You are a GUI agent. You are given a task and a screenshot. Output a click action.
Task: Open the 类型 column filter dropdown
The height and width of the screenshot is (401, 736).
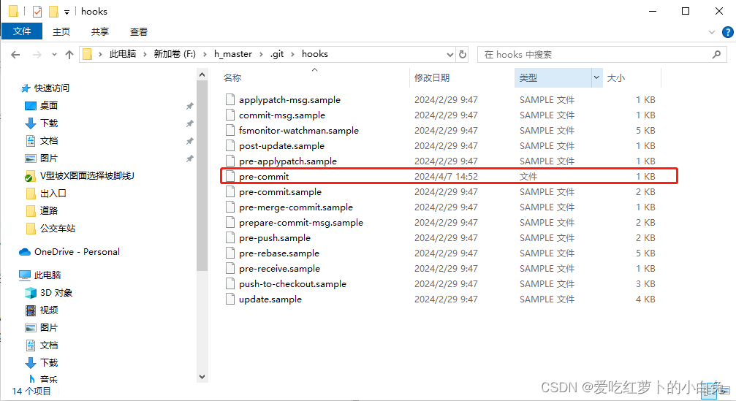[596, 78]
